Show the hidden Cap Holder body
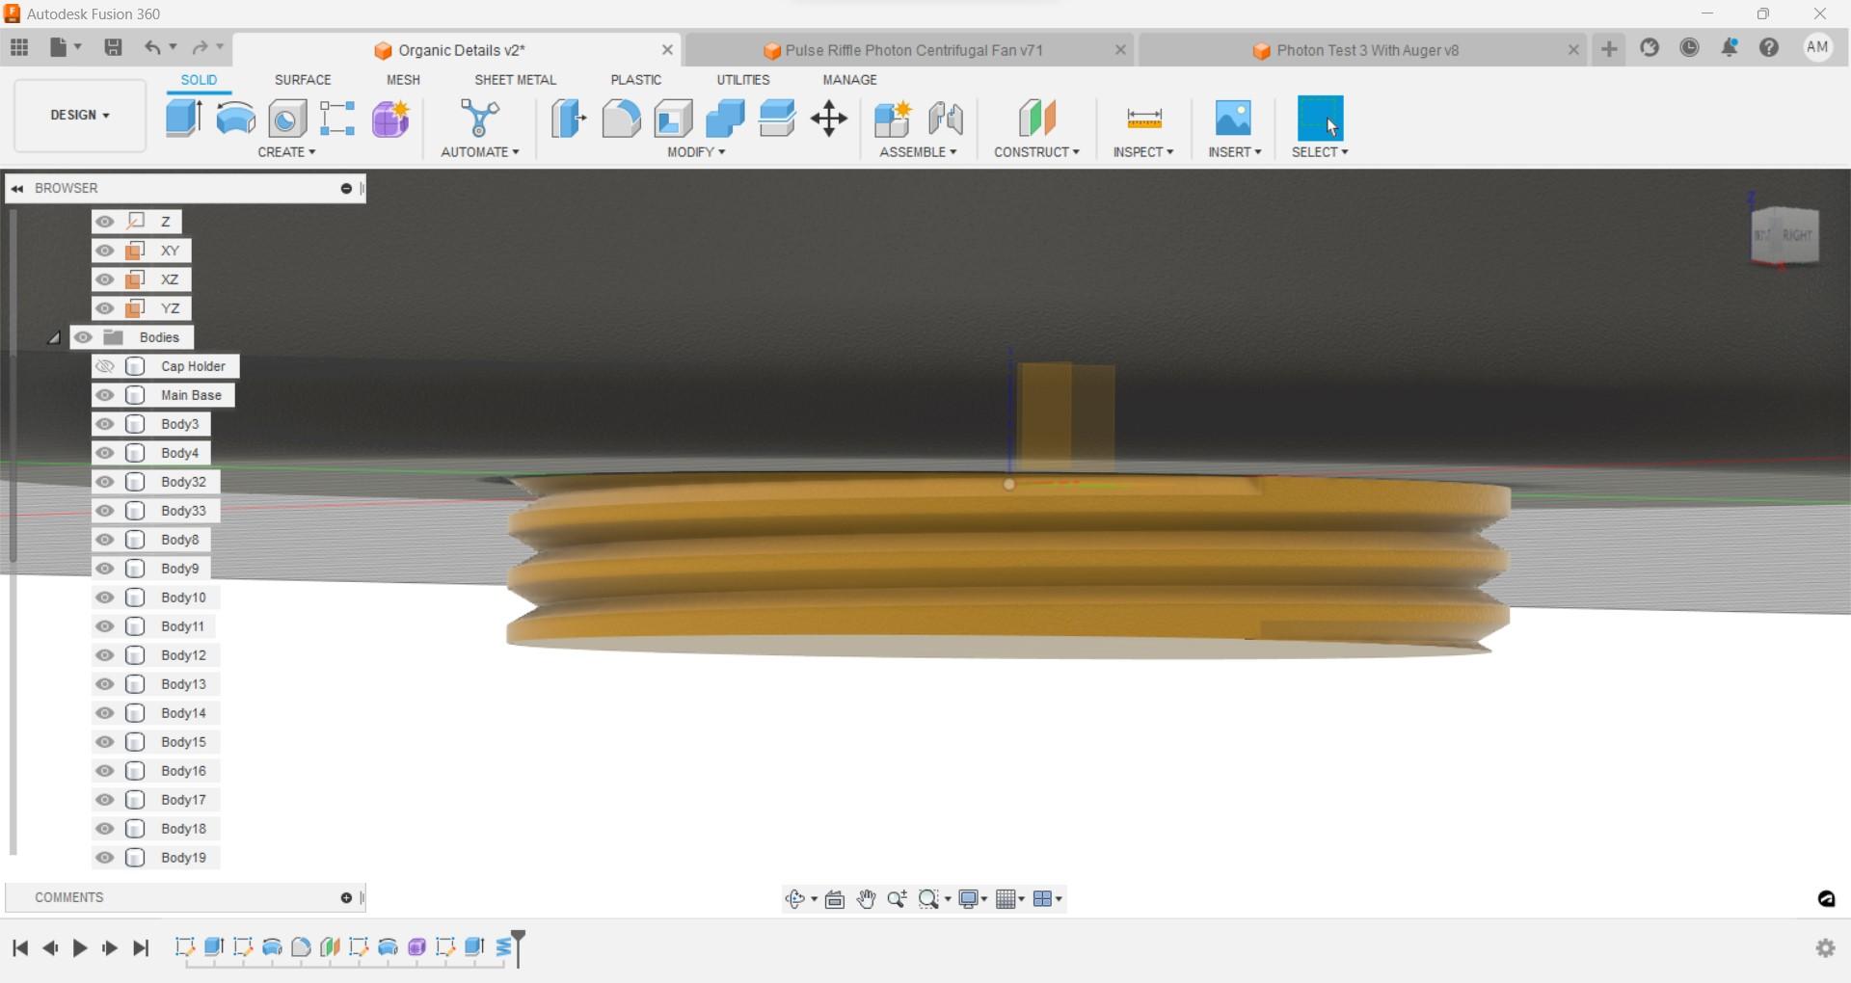This screenshot has height=983, width=1851. click(105, 366)
